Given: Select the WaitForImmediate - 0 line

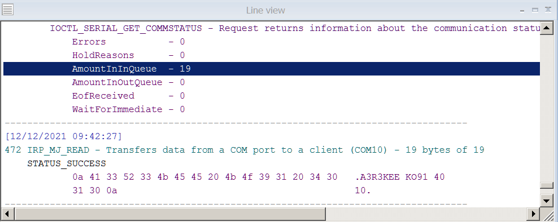Looking at the screenshot, I should [128, 109].
